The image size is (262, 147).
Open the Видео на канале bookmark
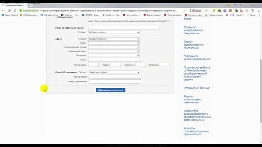(x=152, y=15)
